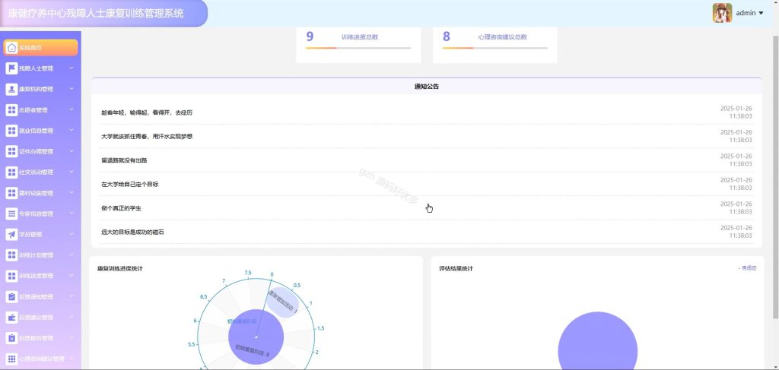Click the date beside 留退路就没有出路

(x=736, y=160)
